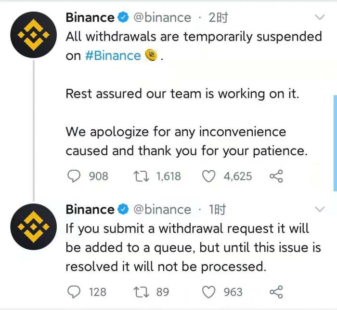Click the 1-hour timestamp on second tweet

point(217,210)
